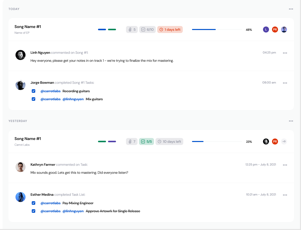Click @linhnguyen mention beside Mix guitars

[x=73, y=99]
